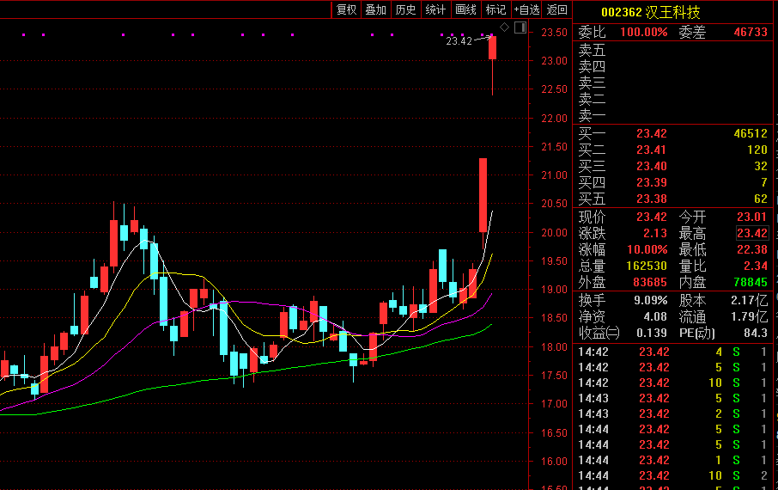Open the 标记 marker tool
The image size is (778, 490).
pos(495,9)
